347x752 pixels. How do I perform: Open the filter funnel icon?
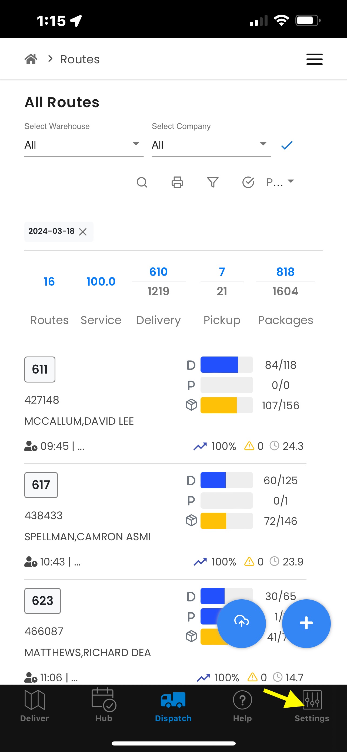(213, 182)
